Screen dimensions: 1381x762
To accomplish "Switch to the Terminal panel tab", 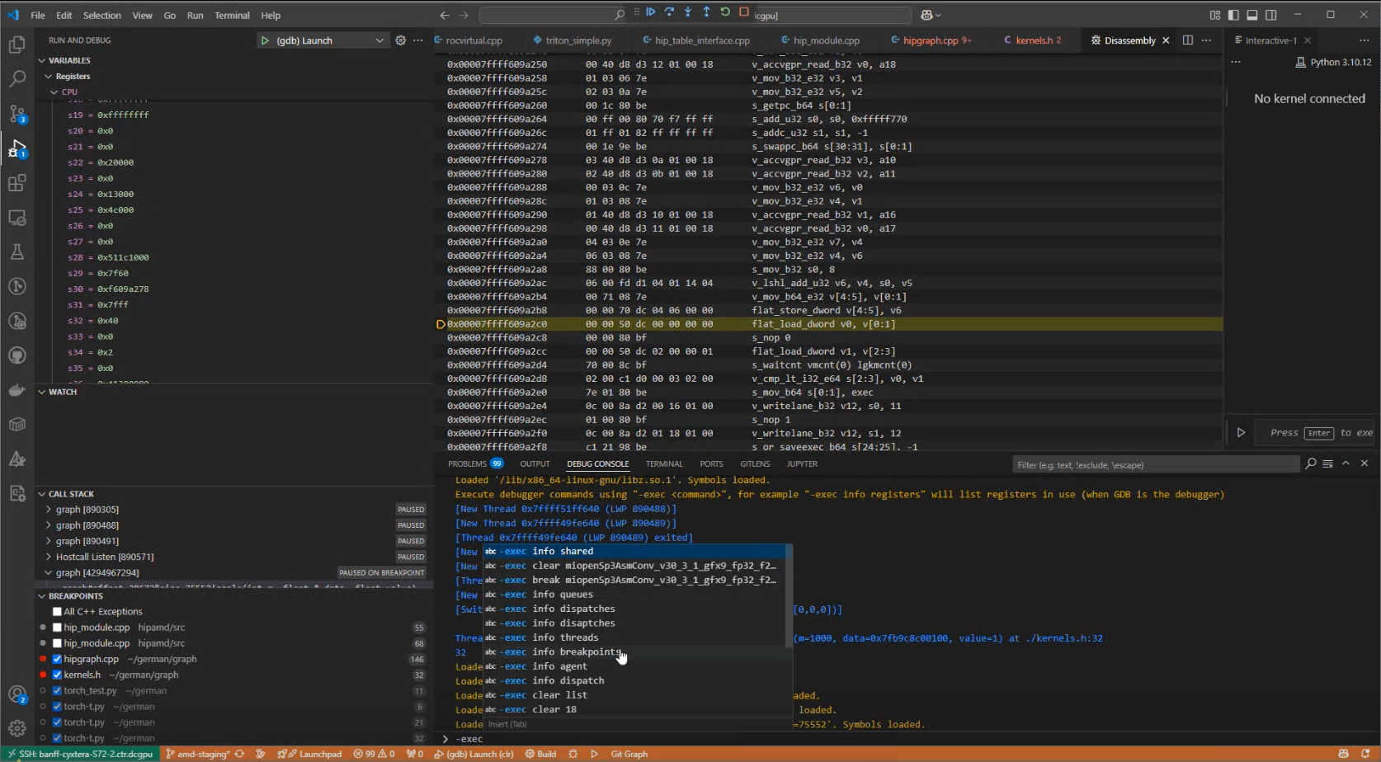I will (663, 464).
